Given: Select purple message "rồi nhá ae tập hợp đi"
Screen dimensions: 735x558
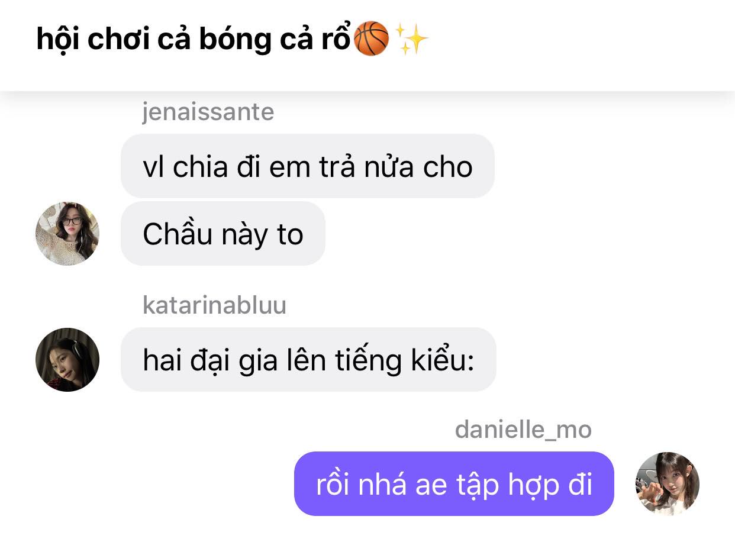Looking at the screenshot, I should tap(454, 484).
